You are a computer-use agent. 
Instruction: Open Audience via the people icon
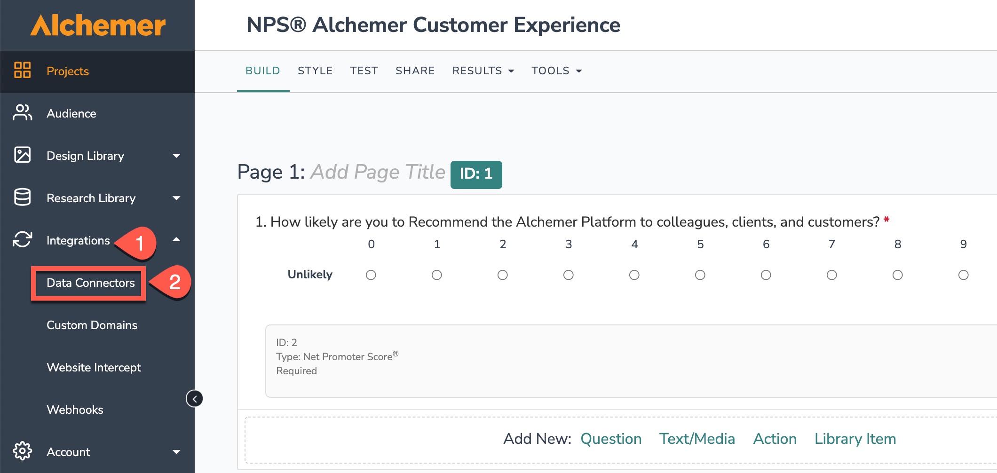[22, 113]
